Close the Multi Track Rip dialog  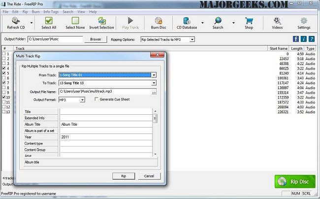[157, 55]
